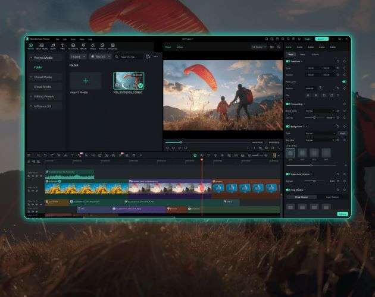The width and height of the screenshot is (375, 297).
Task: Adjust the Opacity slider
Action: tap(315, 118)
